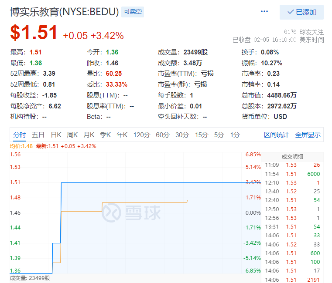Switch to the 60分 interval tab
This screenshot has width=332, height=283.
(x=162, y=135)
